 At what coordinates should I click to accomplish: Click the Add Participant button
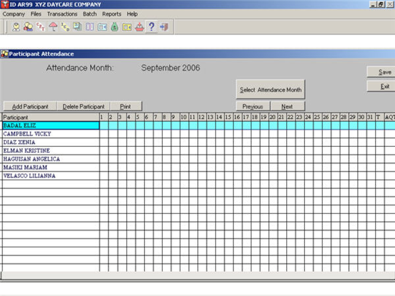coord(30,106)
